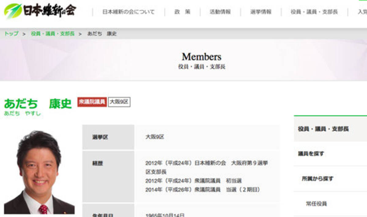Viewport: 367px width, 217px height.
Task: Open 議員を探す in the sidebar
Action: pyautogui.click(x=311, y=154)
